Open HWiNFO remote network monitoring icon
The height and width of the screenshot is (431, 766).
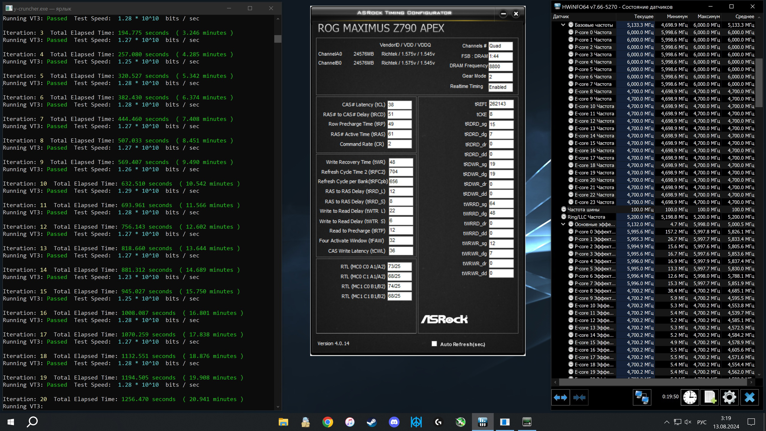(642, 397)
